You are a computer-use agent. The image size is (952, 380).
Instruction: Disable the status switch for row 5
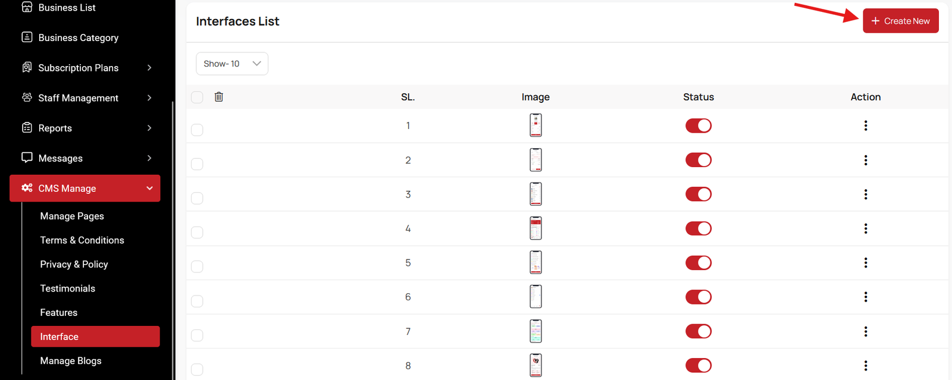point(699,263)
